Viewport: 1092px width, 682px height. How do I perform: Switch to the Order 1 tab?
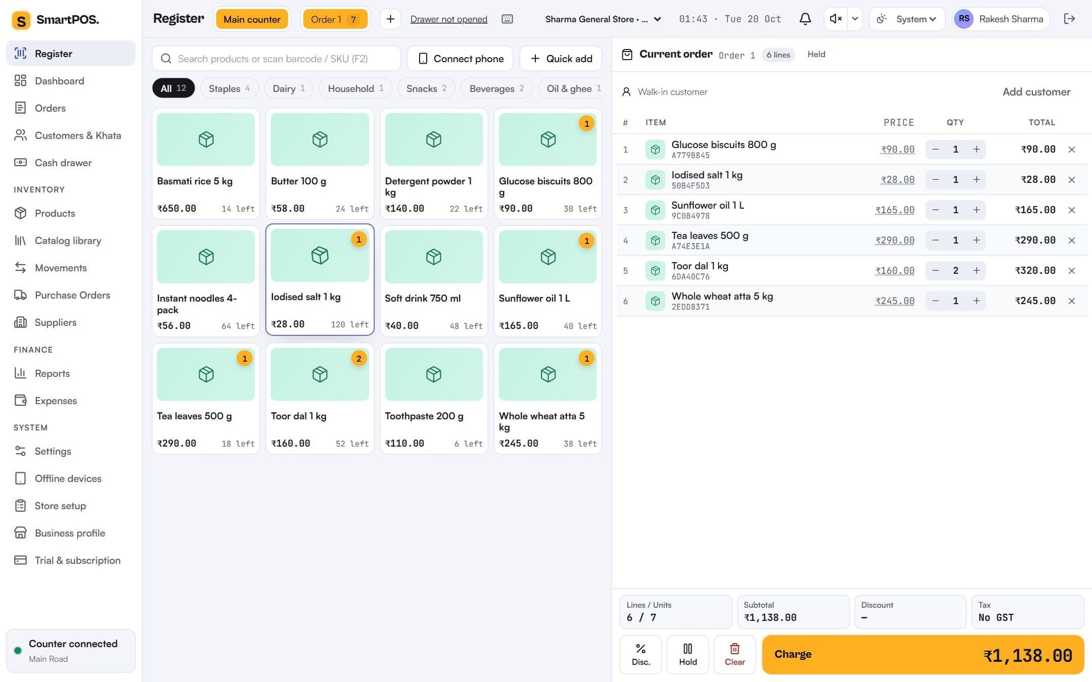335,19
